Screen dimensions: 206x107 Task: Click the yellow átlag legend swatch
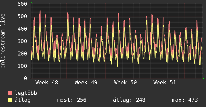tap(10, 100)
